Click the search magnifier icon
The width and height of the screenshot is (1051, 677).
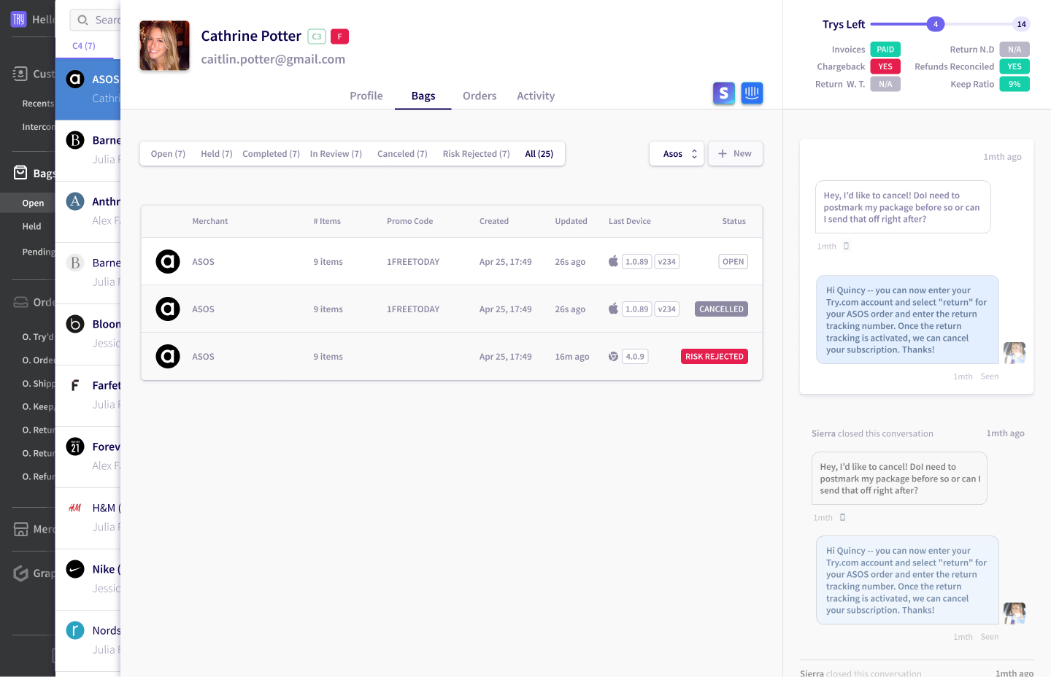pos(83,20)
